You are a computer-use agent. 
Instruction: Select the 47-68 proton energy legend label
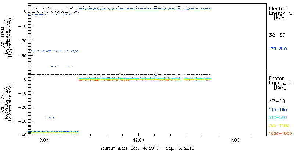pyautogui.click(x=277, y=102)
